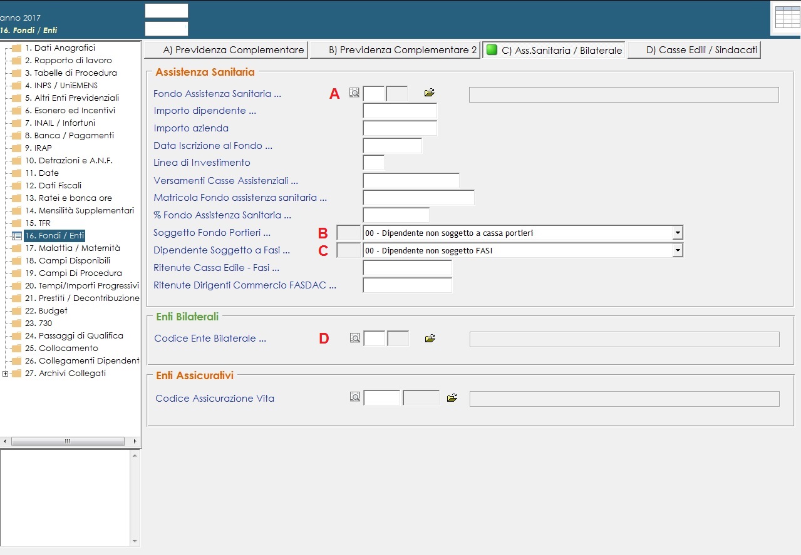
Task: Click search icon for Codice Assicurazione Vita
Action: [x=355, y=397]
